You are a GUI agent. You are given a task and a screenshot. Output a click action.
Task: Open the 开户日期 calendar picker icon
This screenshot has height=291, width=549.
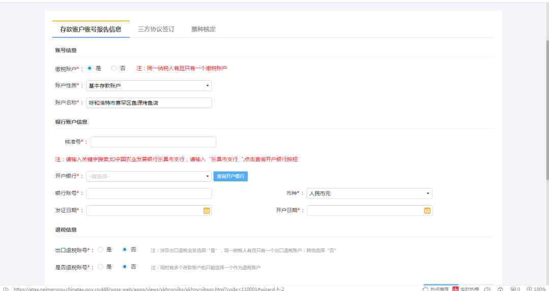point(427,211)
